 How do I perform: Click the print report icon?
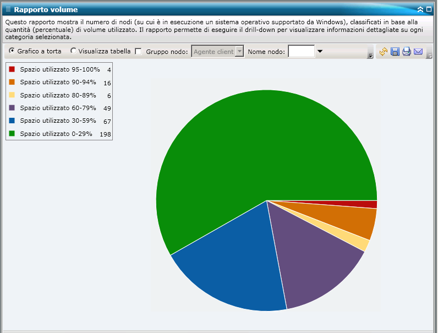(x=407, y=51)
